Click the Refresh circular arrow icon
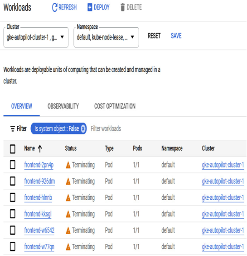247x256 pixels. click(54, 8)
